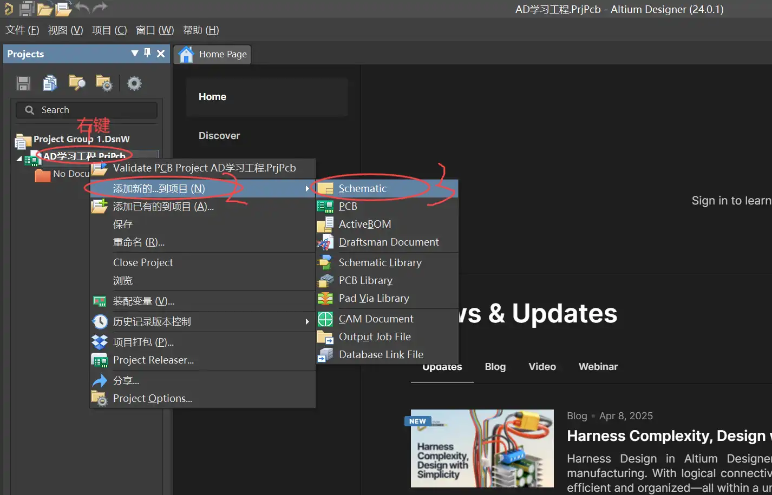Viewport: 772px width, 495px height.
Task: Click the PCB board icon in submenu
Action: tap(325, 206)
